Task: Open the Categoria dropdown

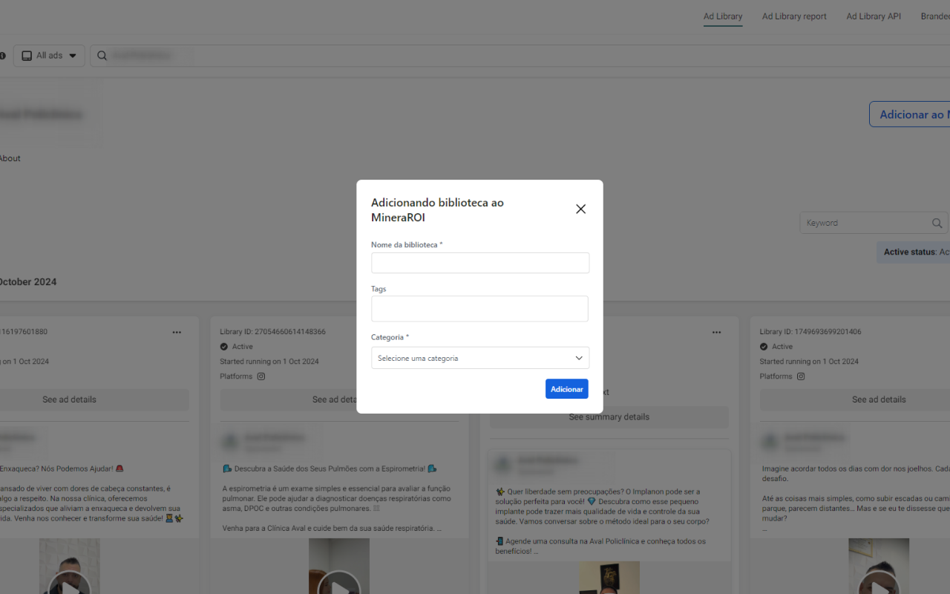Action: [480, 358]
